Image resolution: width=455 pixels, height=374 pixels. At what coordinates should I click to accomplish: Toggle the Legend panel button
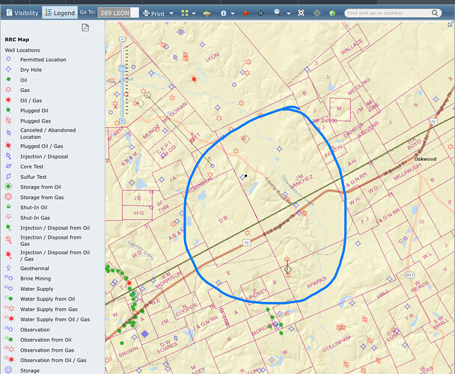(x=59, y=13)
